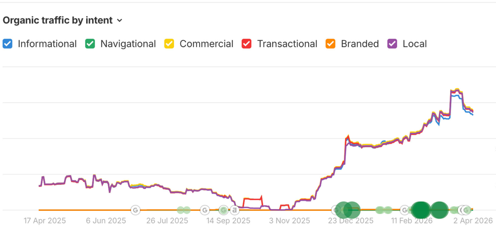Open the G update marker near 23 Dec 2025
Image resolution: width=496 pixels, height=234 pixels.
coord(336,210)
